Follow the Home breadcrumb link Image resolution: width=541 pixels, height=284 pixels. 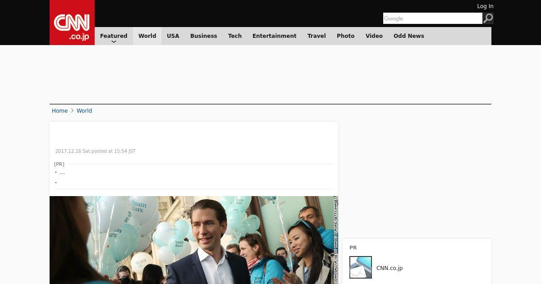(x=60, y=111)
